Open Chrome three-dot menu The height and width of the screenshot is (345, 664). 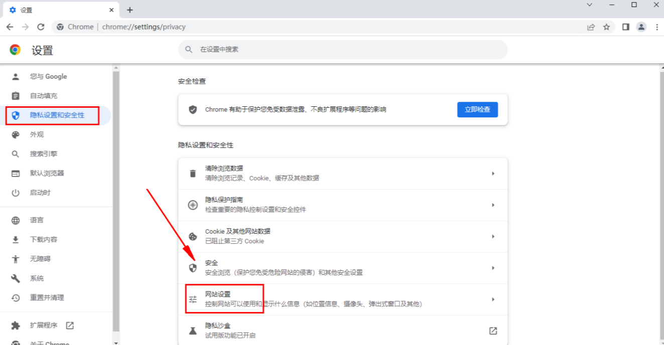click(x=657, y=27)
